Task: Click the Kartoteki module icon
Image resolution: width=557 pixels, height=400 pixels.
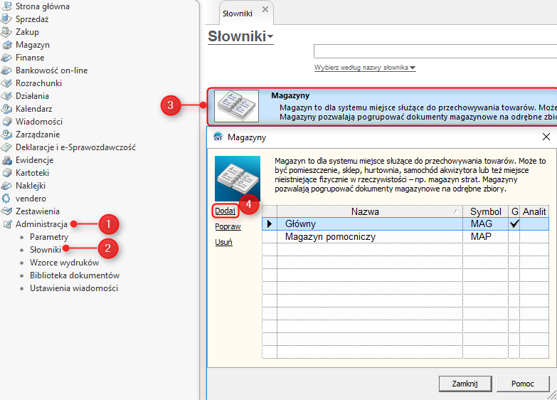Action: coord(6,173)
